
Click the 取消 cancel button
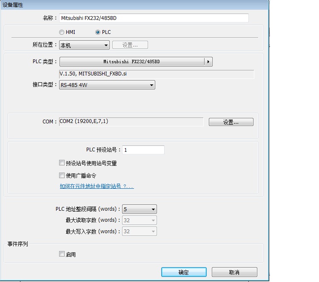click(234, 272)
